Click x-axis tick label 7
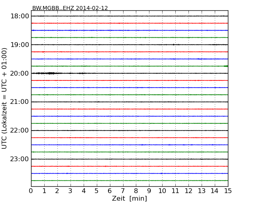The image size is (259, 207). 123,191
